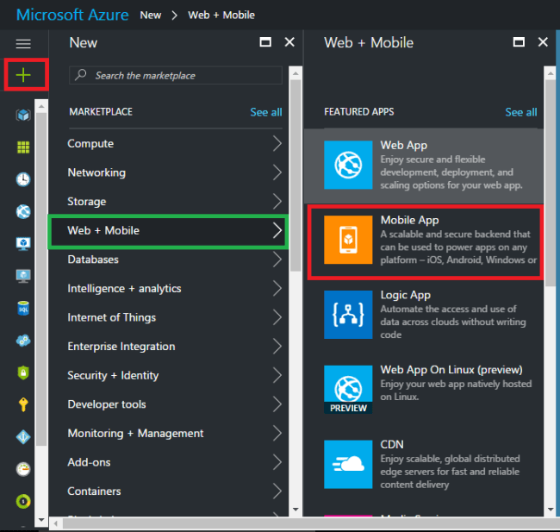Click the Web + Mobile blade scroll-up arrow
The height and width of the screenshot is (532, 560).
(551, 73)
